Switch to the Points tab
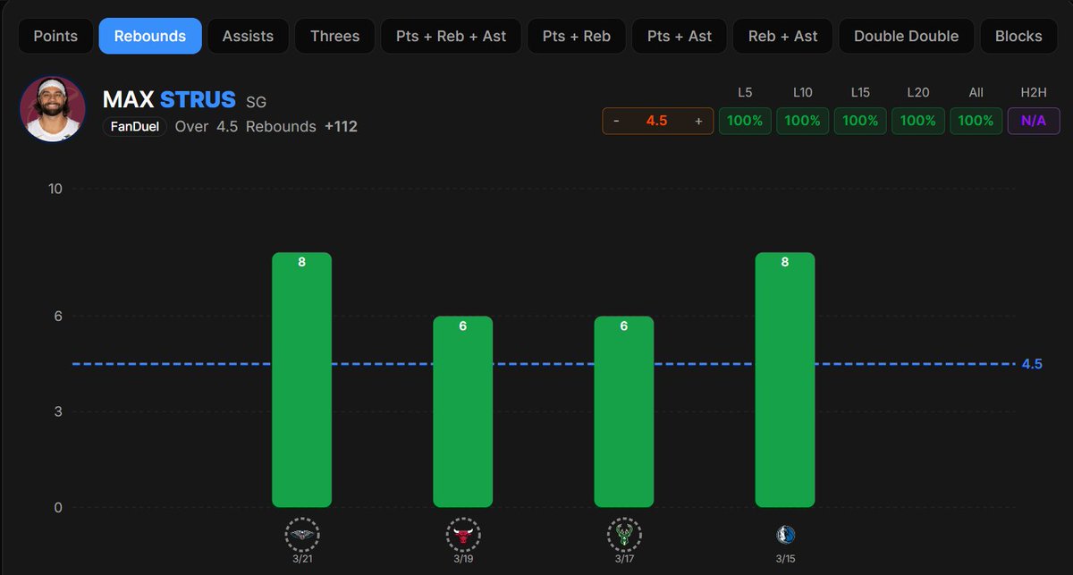This screenshot has height=575, width=1073. [x=55, y=36]
